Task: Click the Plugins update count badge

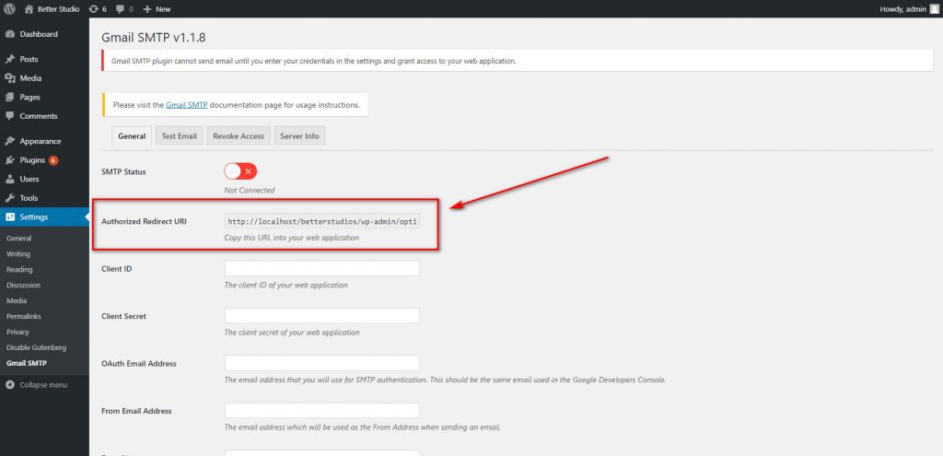Action: [x=53, y=160]
